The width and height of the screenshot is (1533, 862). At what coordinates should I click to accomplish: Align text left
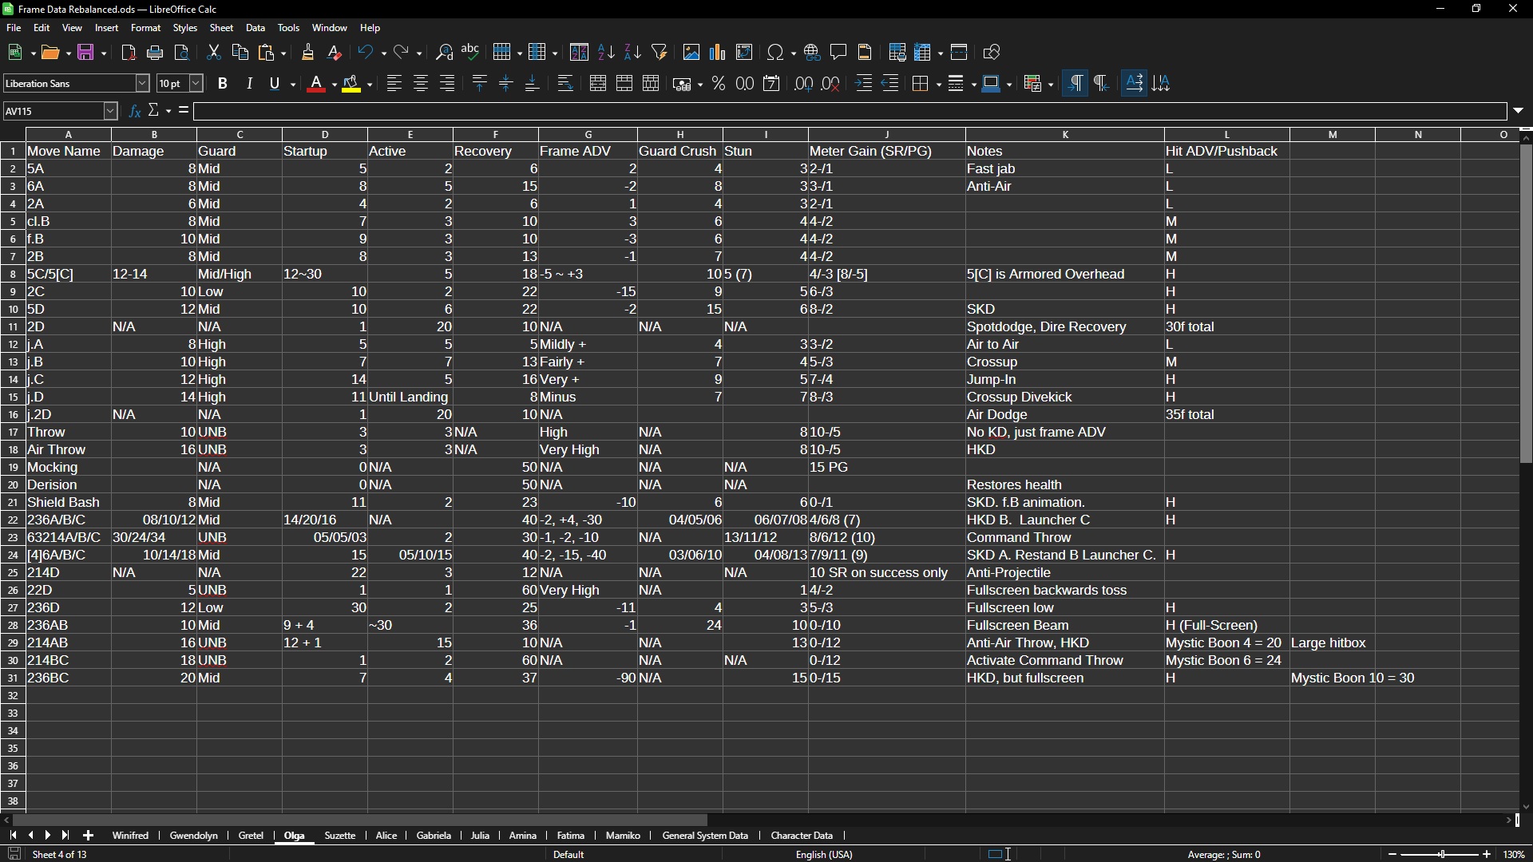click(394, 83)
